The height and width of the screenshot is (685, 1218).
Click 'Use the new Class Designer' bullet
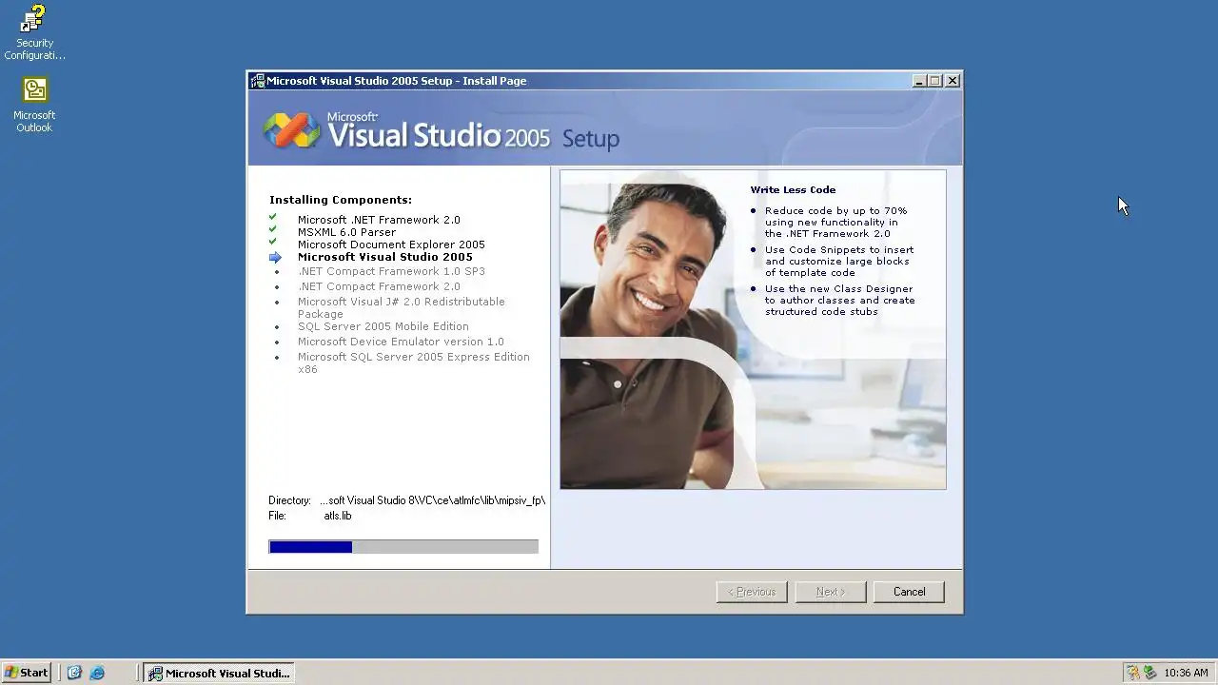[839, 300]
